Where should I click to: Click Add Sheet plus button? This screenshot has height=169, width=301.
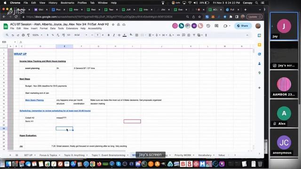(10, 155)
